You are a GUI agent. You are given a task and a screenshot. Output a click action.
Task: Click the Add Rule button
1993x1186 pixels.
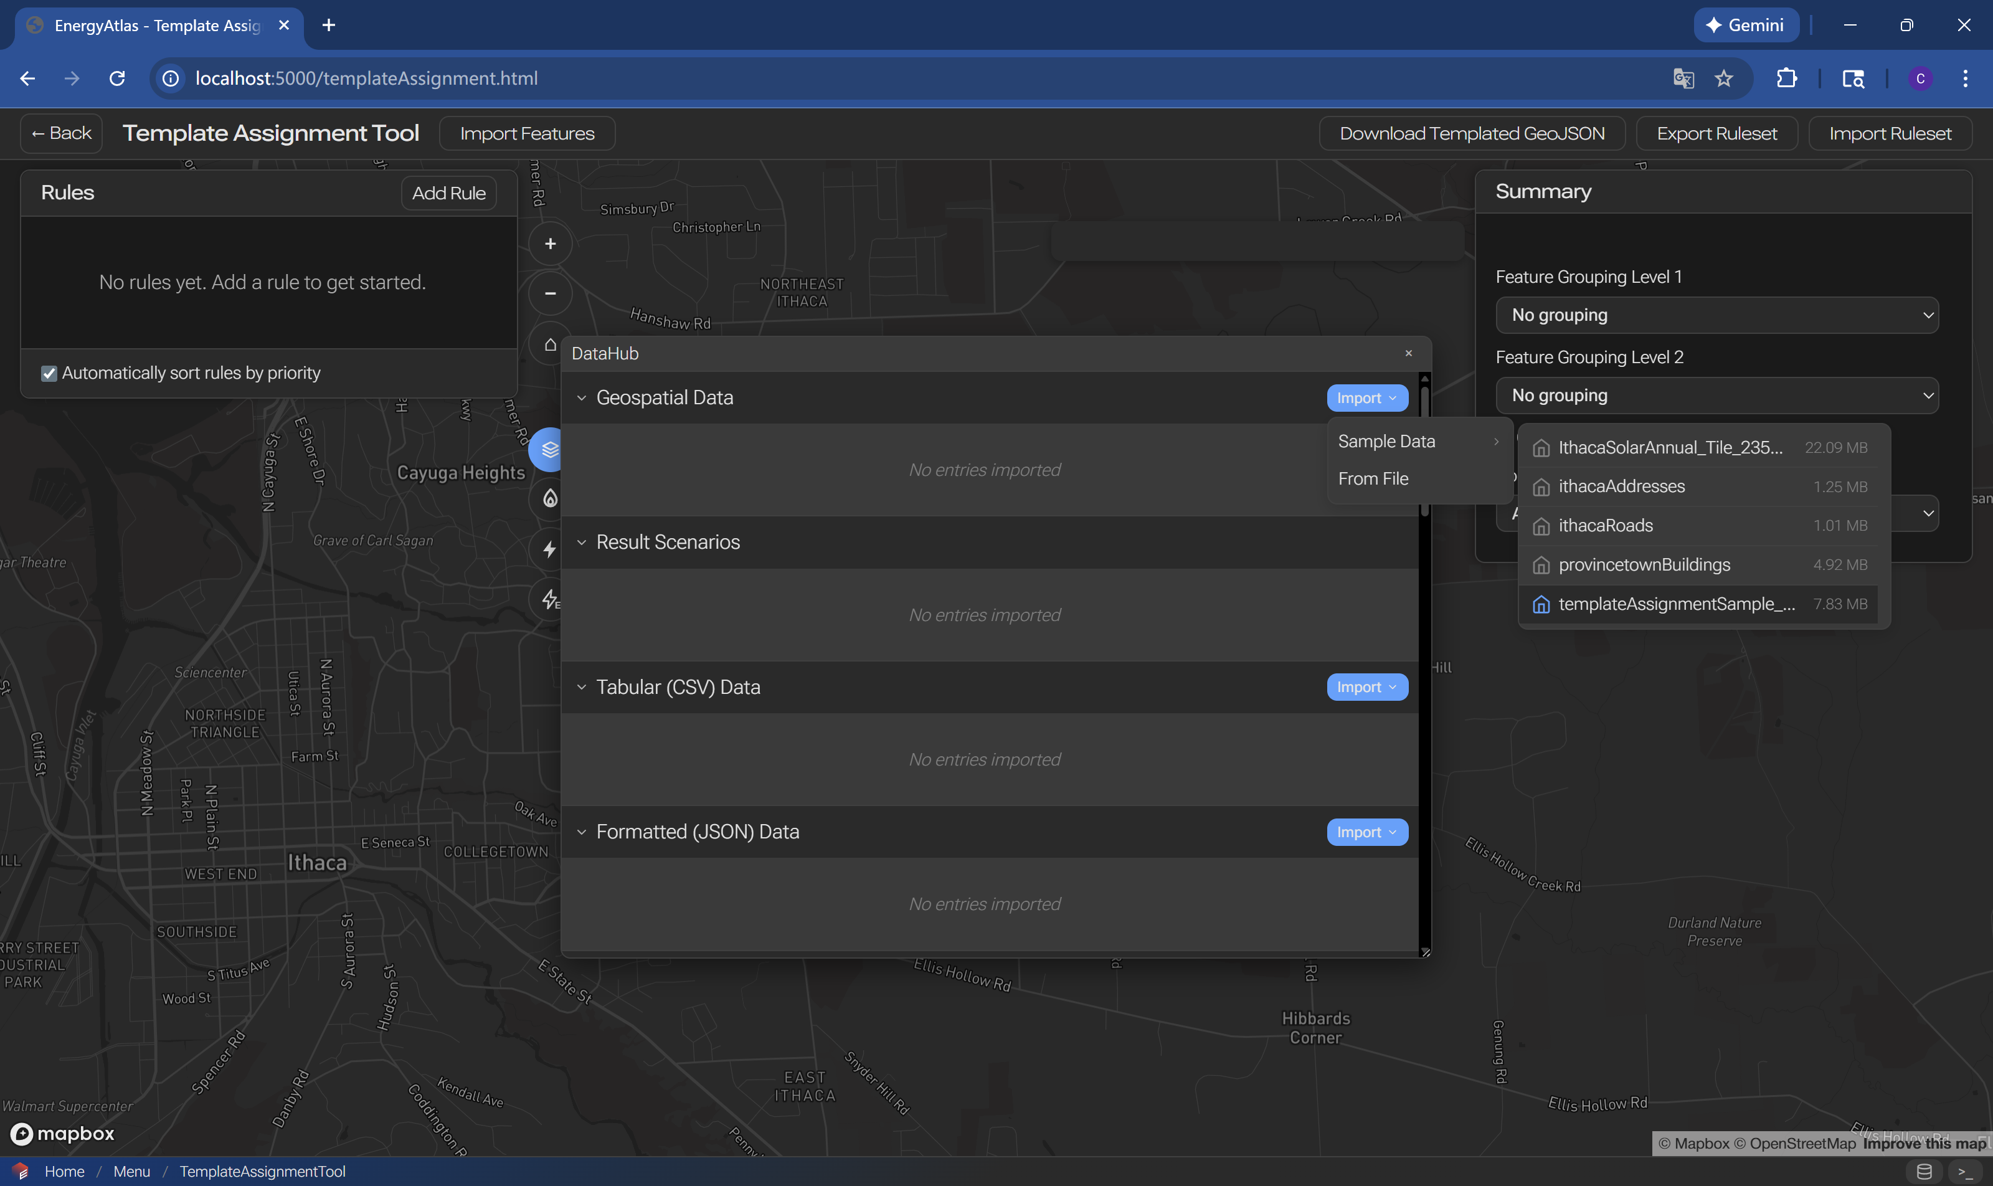pos(448,193)
